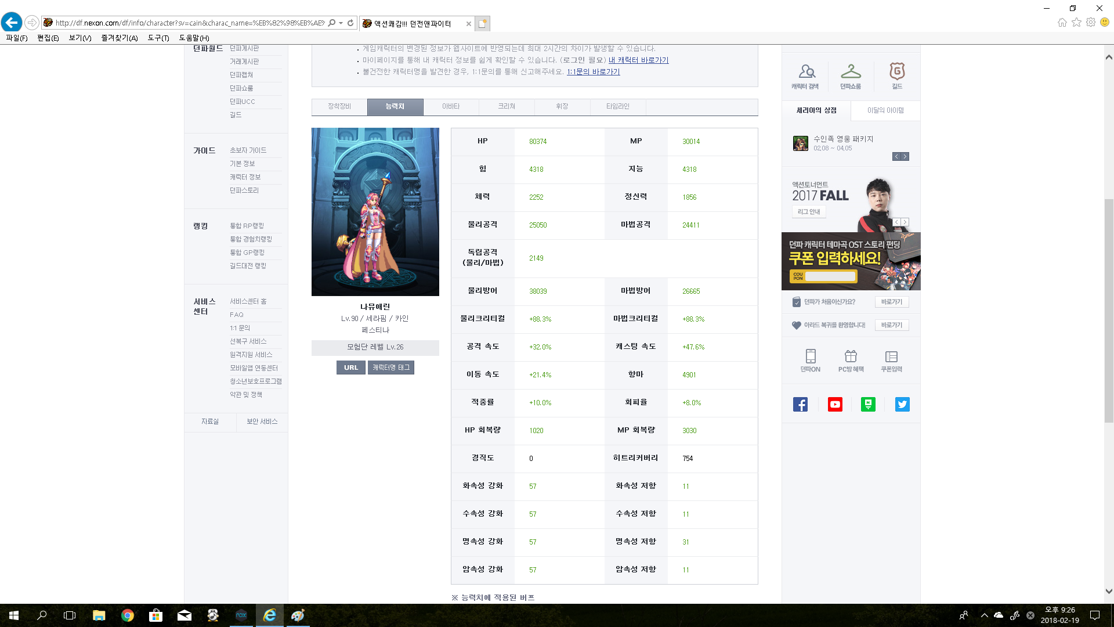Click the PC bang benefits gift icon
Viewport: 1114px width, 627px height.
coord(851,356)
